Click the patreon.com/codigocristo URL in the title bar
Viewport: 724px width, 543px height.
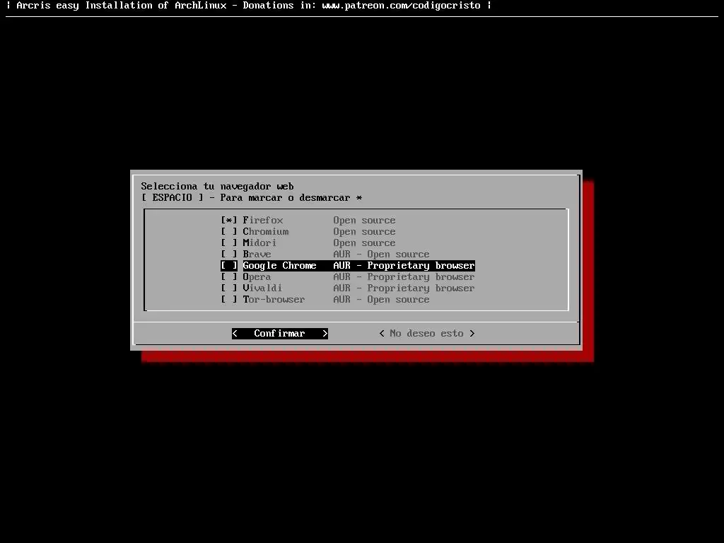click(x=402, y=6)
